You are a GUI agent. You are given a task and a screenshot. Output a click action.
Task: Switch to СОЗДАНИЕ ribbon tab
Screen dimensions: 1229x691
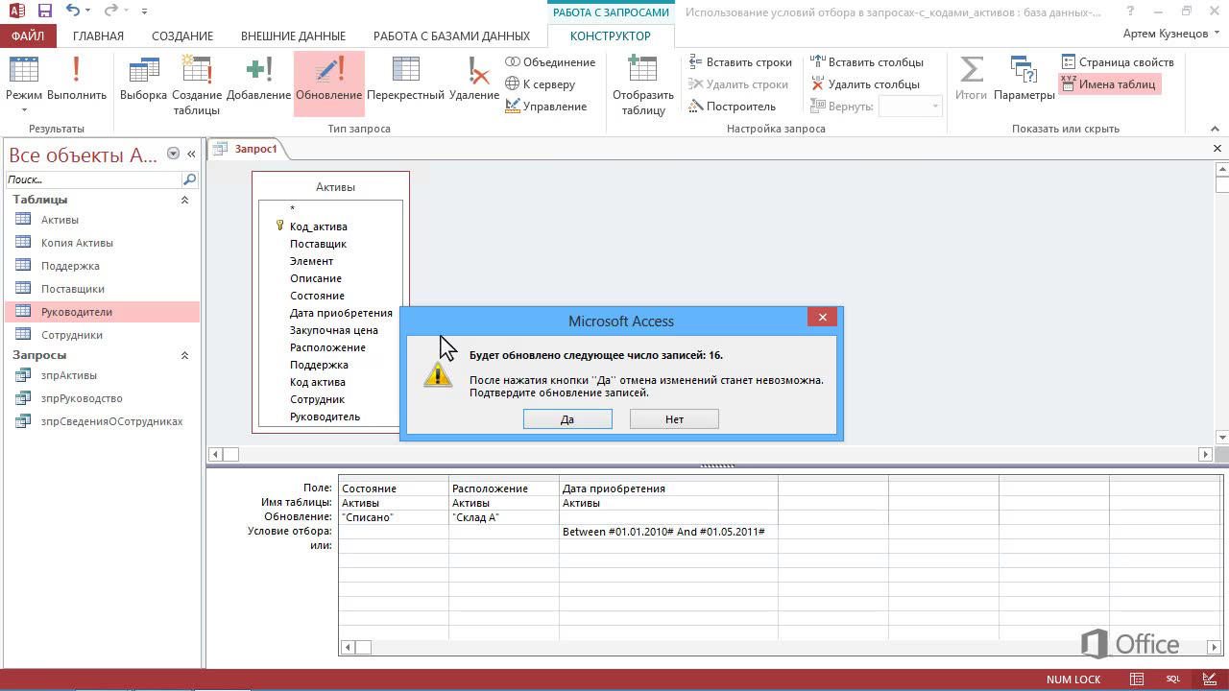click(182, 36)
